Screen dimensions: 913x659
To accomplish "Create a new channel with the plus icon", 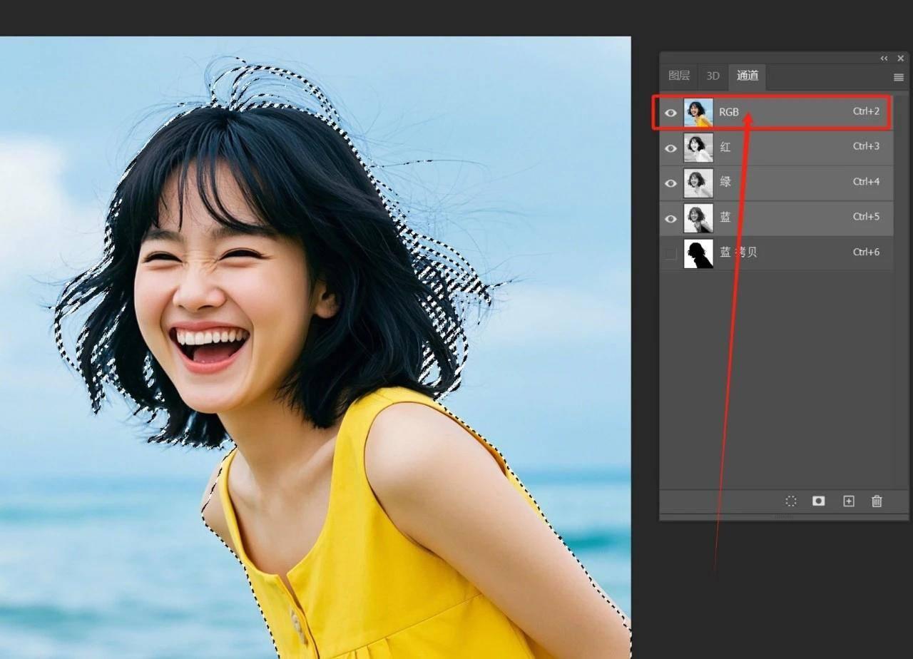I will click(x=848, y=501).
